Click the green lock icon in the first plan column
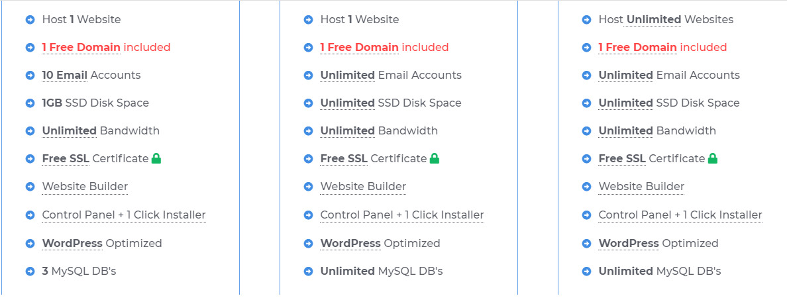 pos(156,158)
